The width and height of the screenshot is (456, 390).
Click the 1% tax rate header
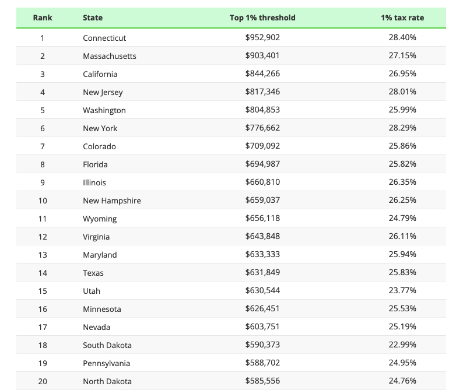402,18
